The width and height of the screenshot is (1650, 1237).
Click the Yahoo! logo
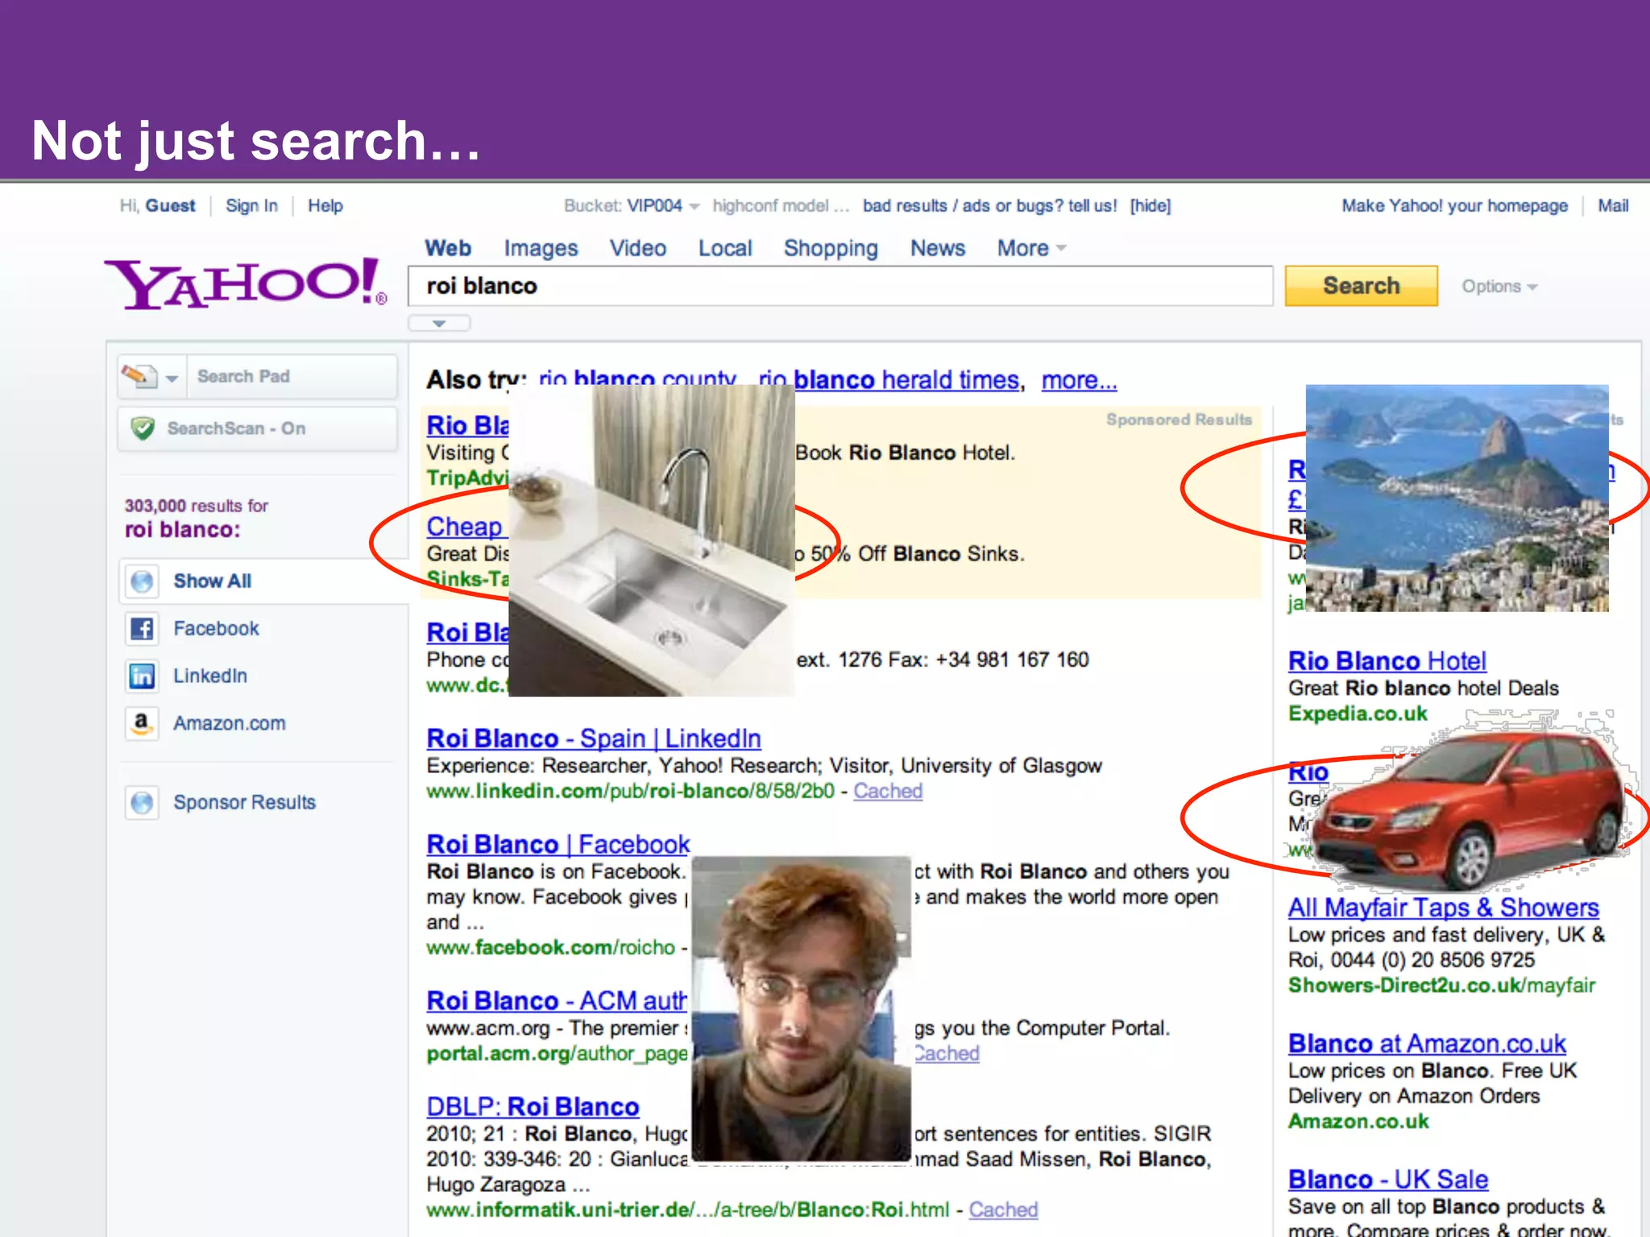246,283
